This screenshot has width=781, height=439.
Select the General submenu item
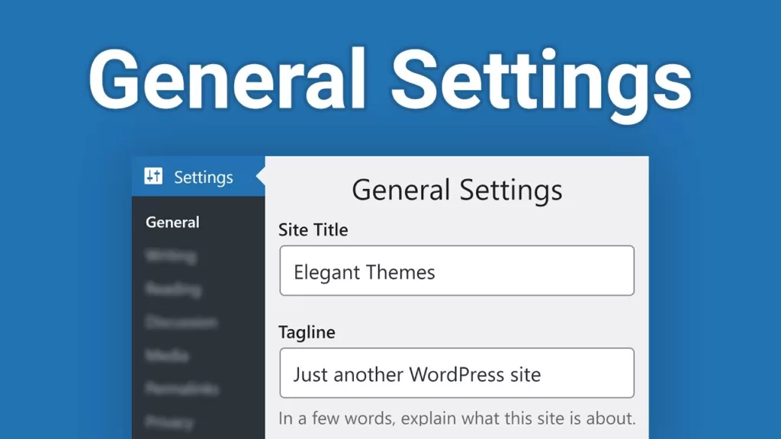(172, 223)
